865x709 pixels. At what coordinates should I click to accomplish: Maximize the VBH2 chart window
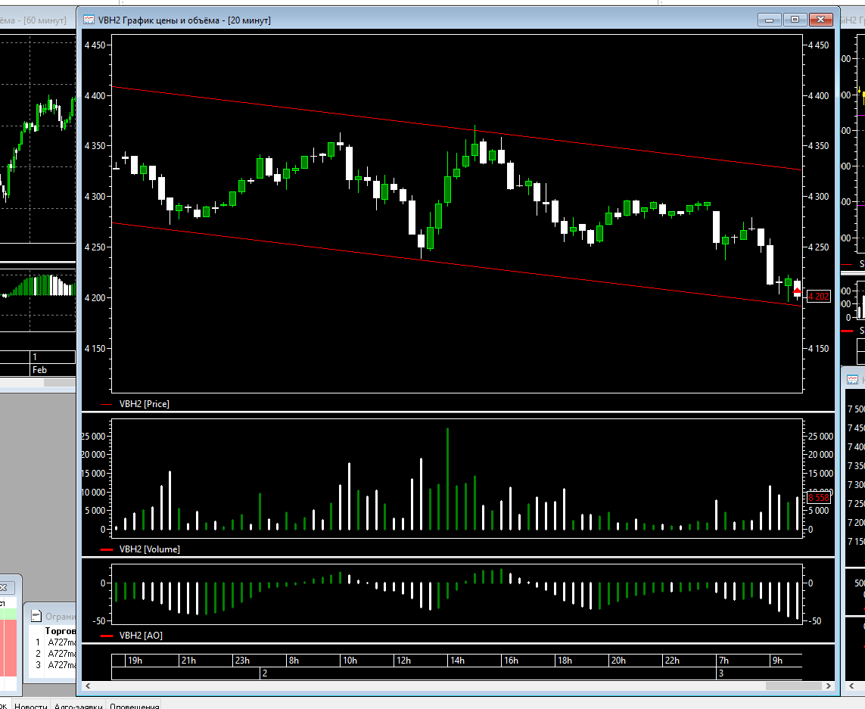click(795, 20)
